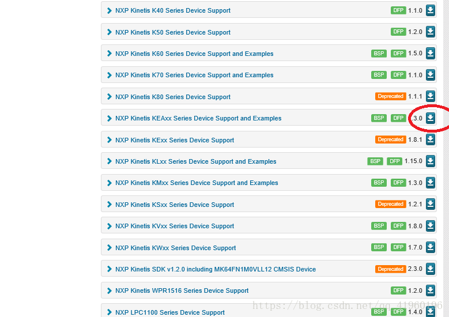Click DFP badge on KMxx Series row
This screenshot has width=449, height=317.
coord(398,182)
